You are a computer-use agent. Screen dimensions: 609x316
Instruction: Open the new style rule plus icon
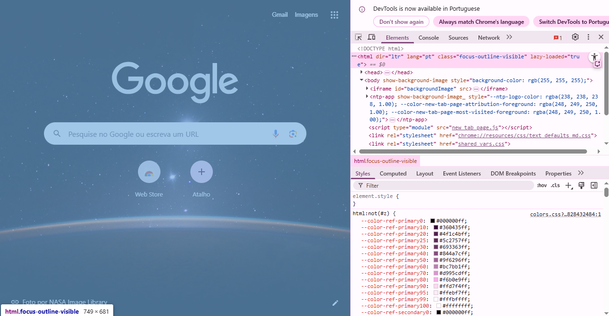pos(568,185)
